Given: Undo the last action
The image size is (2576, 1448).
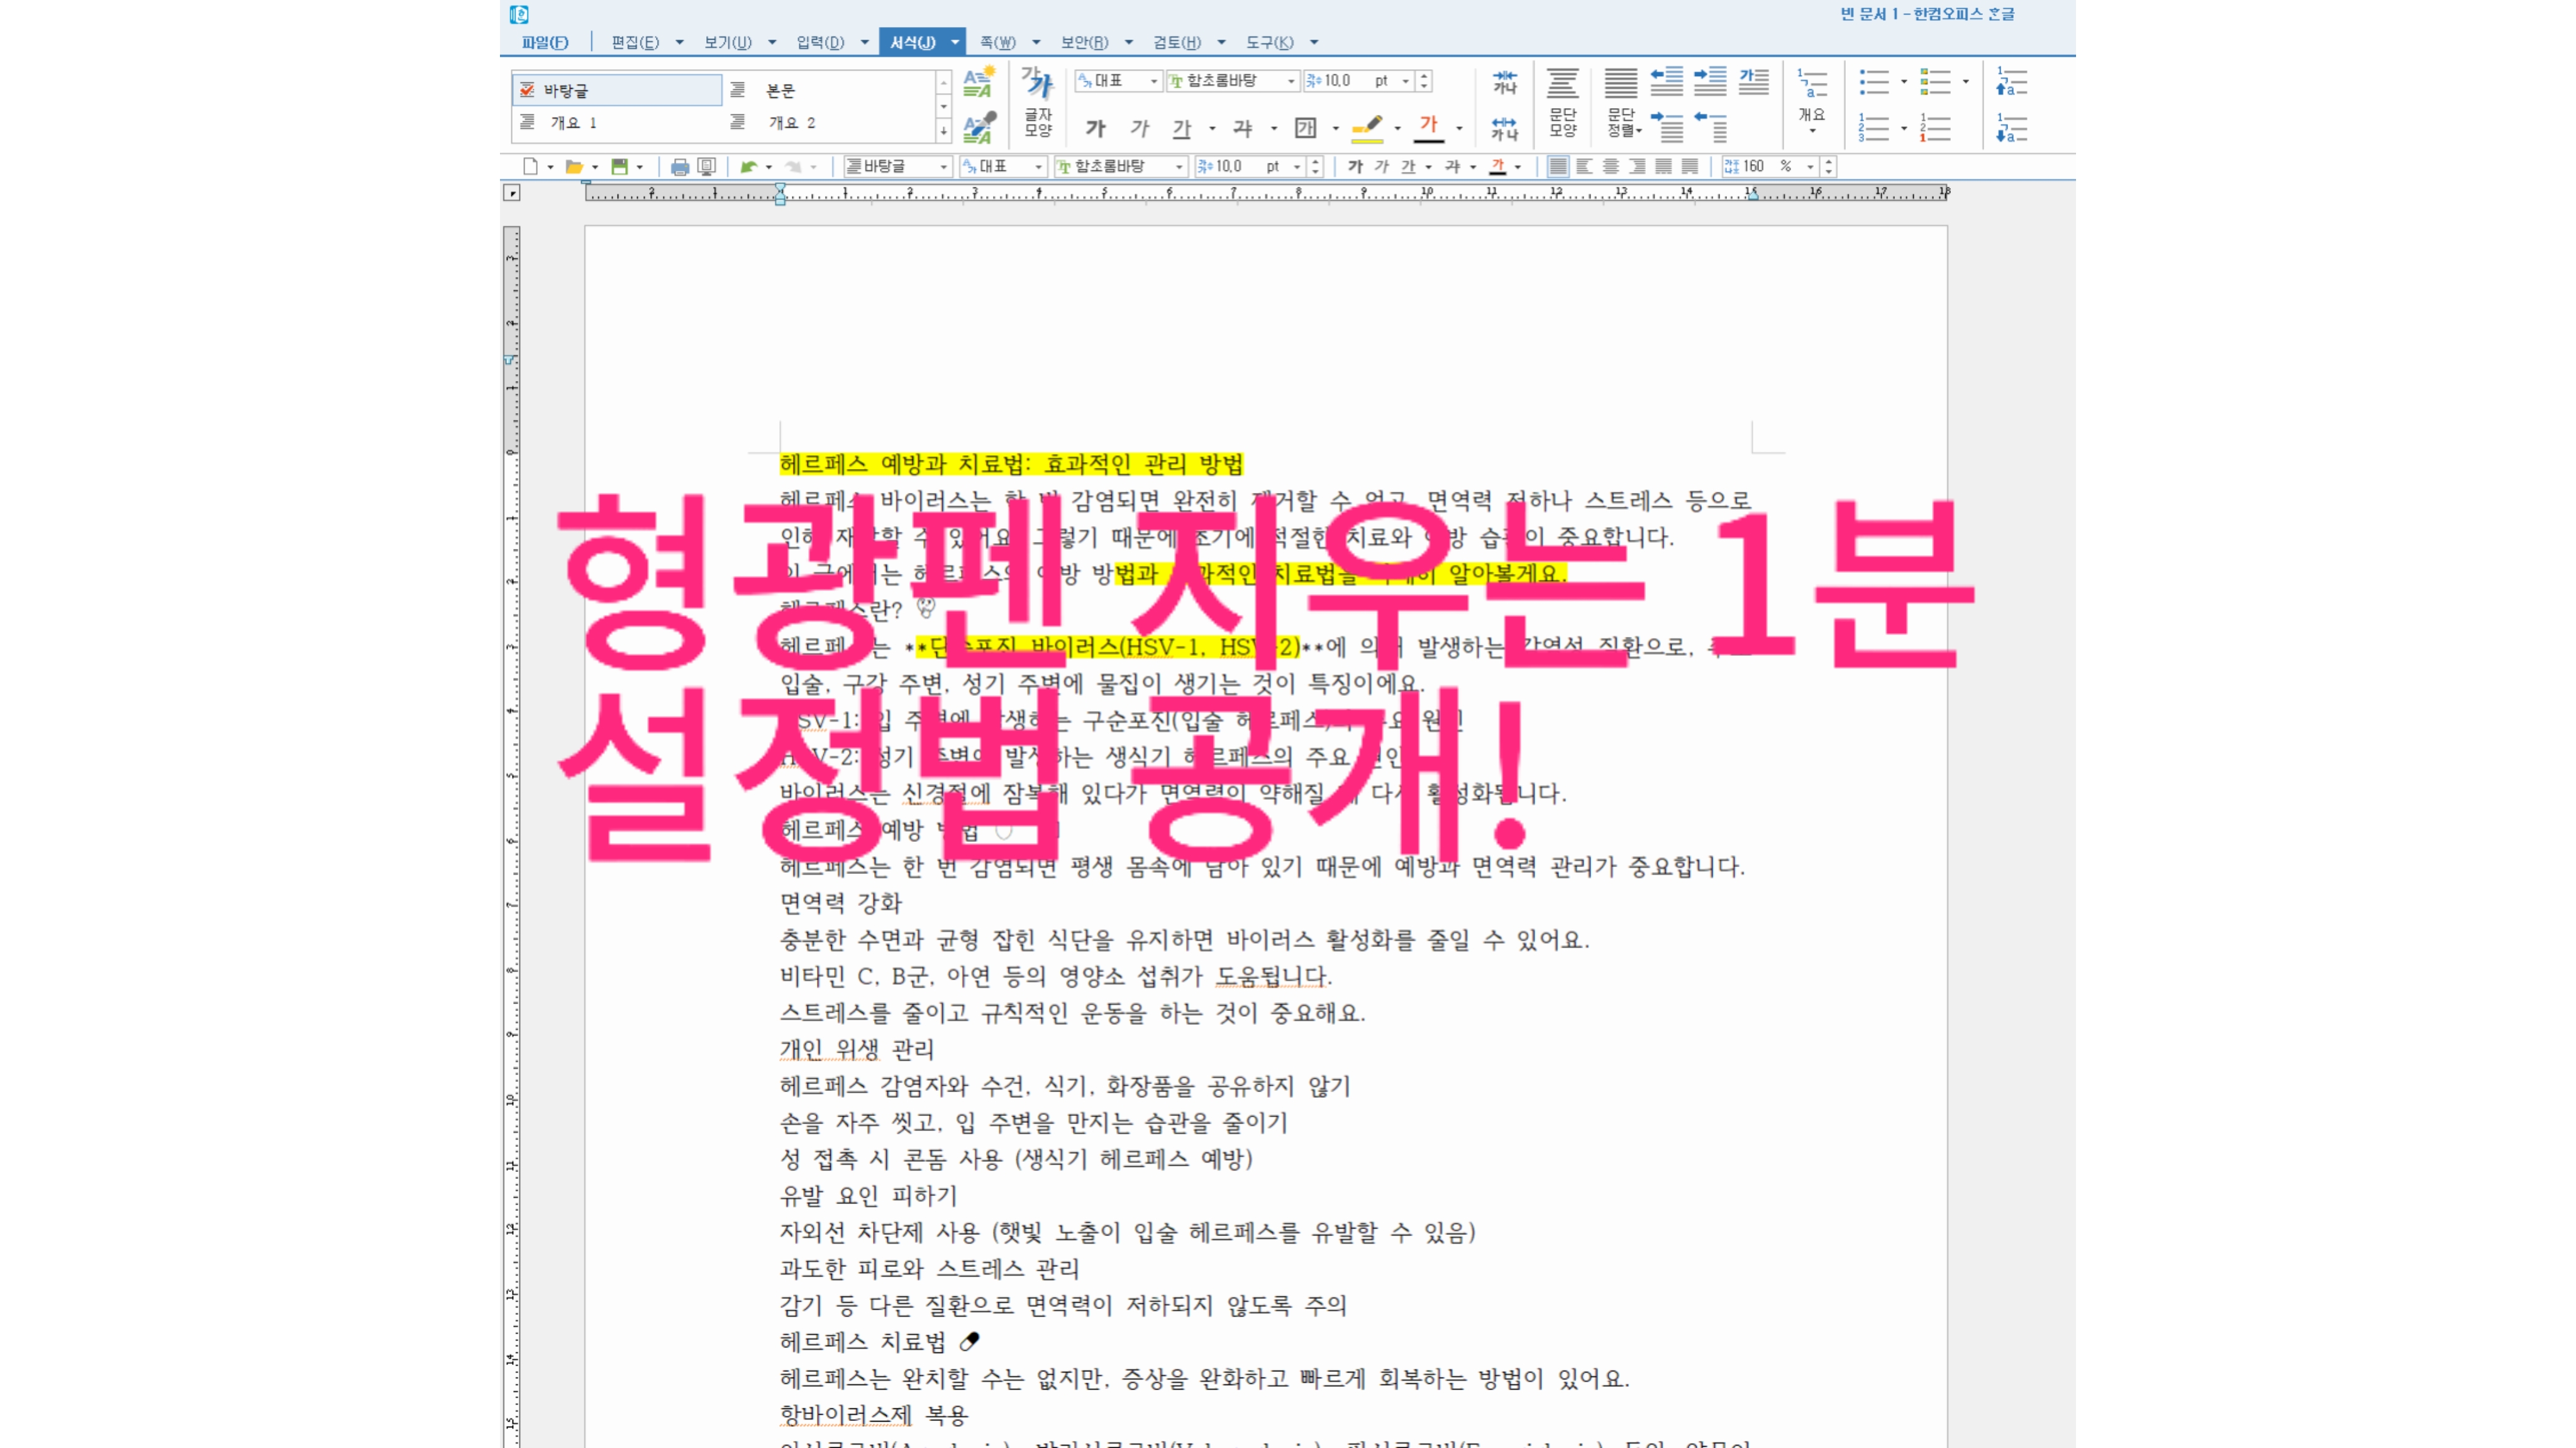Looking at the screenshot, I should pyautogui.click(x=751, y=167).
